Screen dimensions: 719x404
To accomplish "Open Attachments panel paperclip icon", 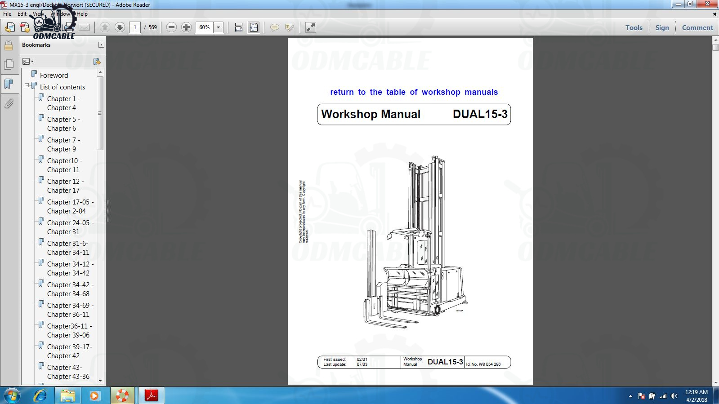I will tap(9, 103).
